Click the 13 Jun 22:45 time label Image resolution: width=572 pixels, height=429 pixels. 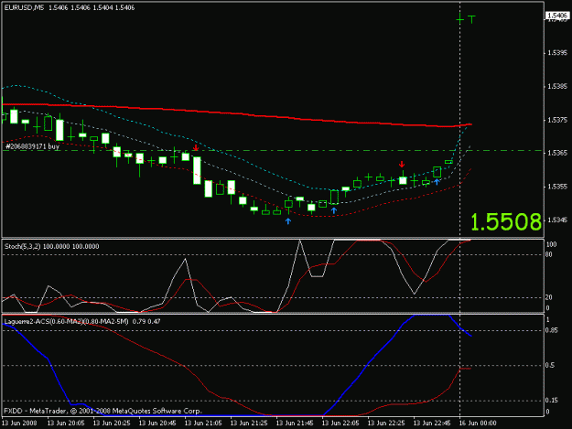pyautogui.click(x=432, y=424)
